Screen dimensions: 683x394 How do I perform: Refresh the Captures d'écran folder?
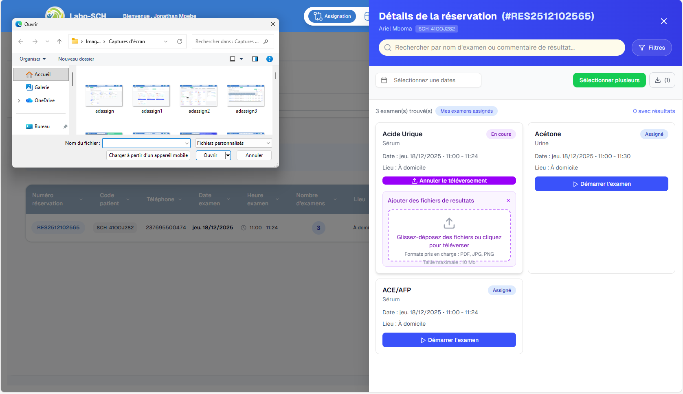180,41
